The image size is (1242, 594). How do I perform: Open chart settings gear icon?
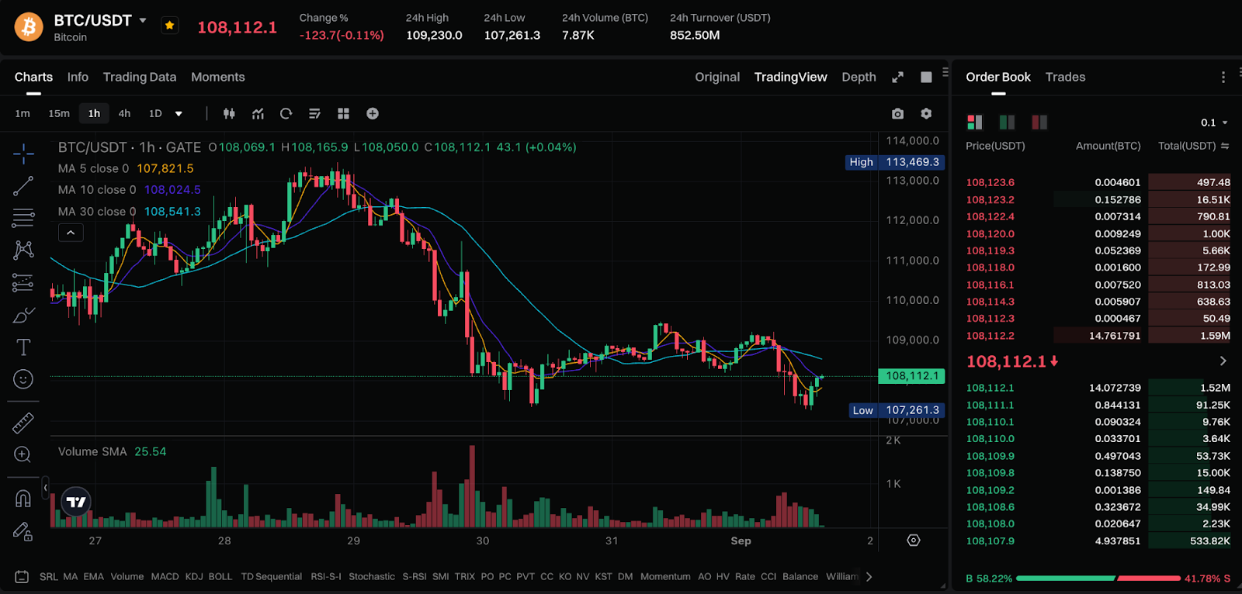click(926, 113)
